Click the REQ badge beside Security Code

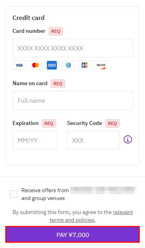click(112, 123)
